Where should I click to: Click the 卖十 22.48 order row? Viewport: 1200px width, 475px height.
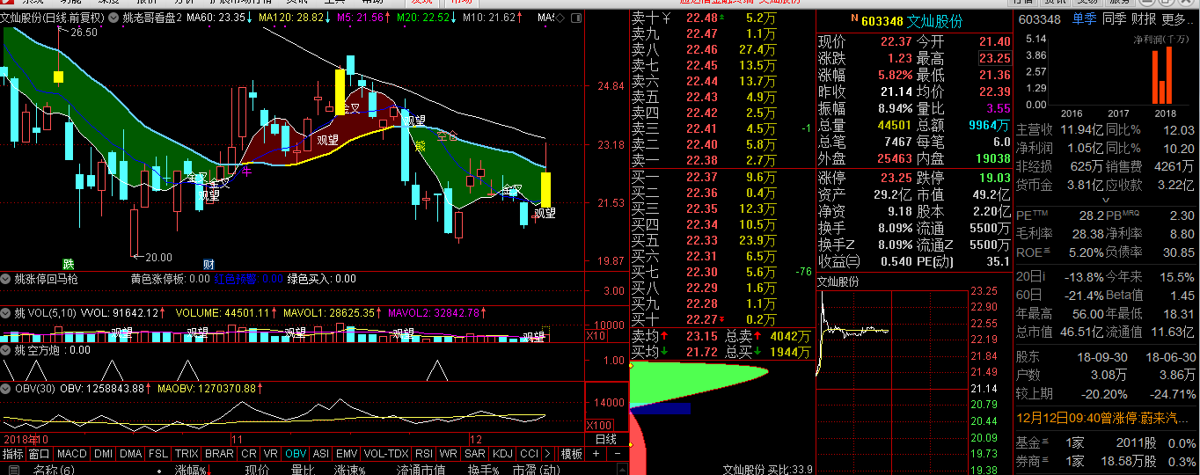tap(722, 18)
